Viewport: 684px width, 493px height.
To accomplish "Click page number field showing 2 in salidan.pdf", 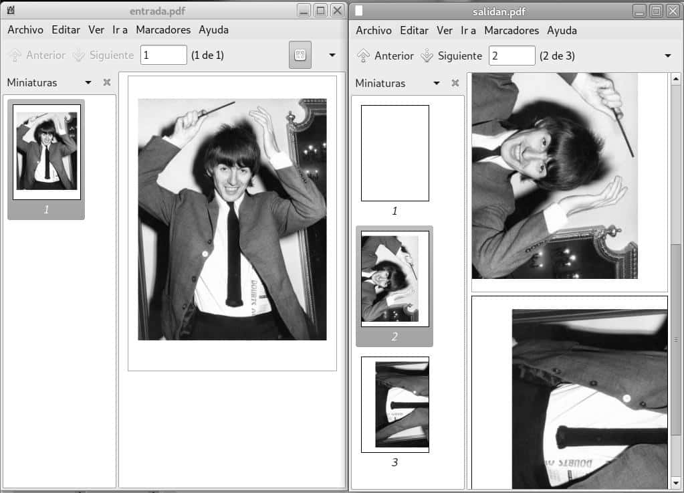I will click(511, 56).
